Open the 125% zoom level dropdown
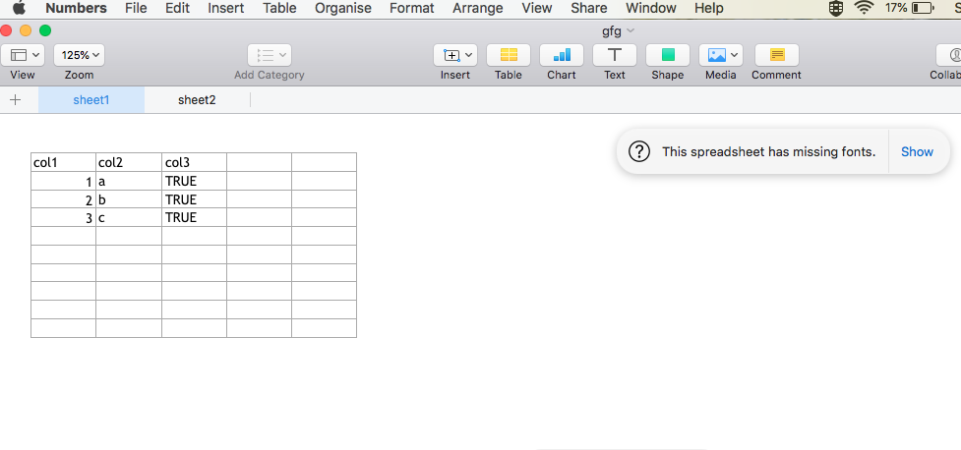This screenshot has width=961, height=450. 79,55
